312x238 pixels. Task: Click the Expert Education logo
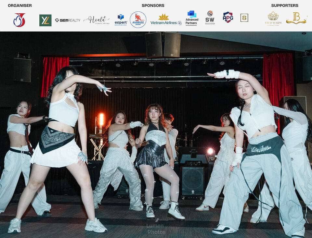point(121,20)
